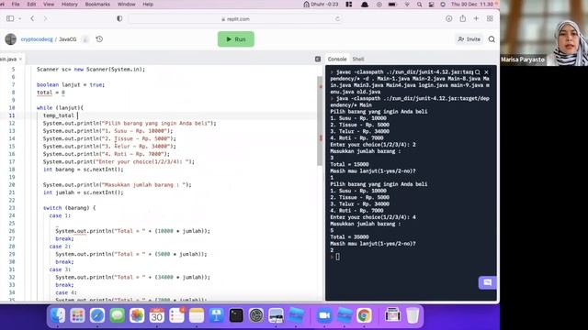
Task: Show Safari tab overview grid icon
Action: (x=490, y=18)
